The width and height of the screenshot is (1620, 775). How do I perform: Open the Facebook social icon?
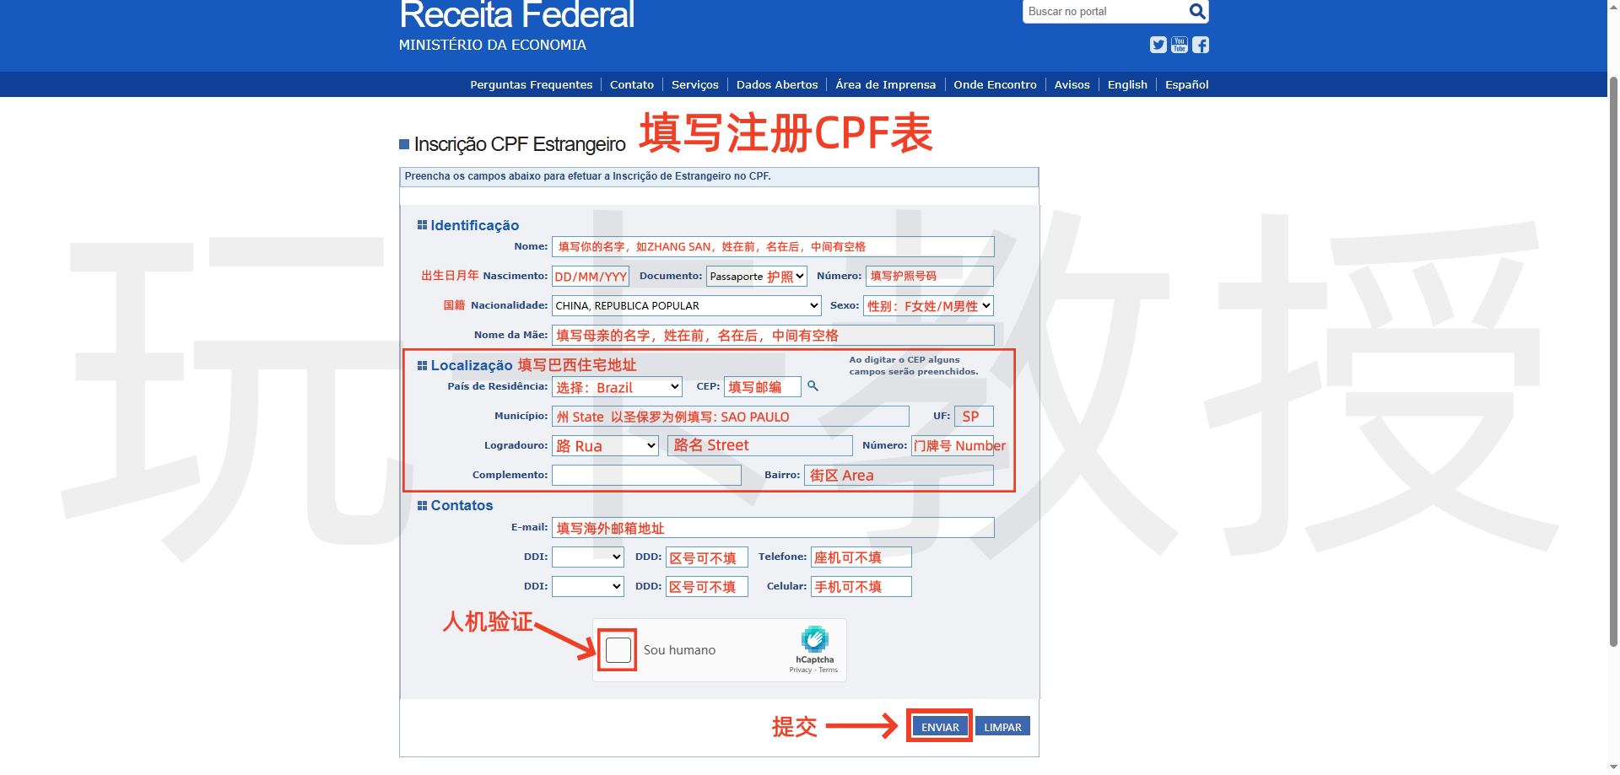[1200, 46]
